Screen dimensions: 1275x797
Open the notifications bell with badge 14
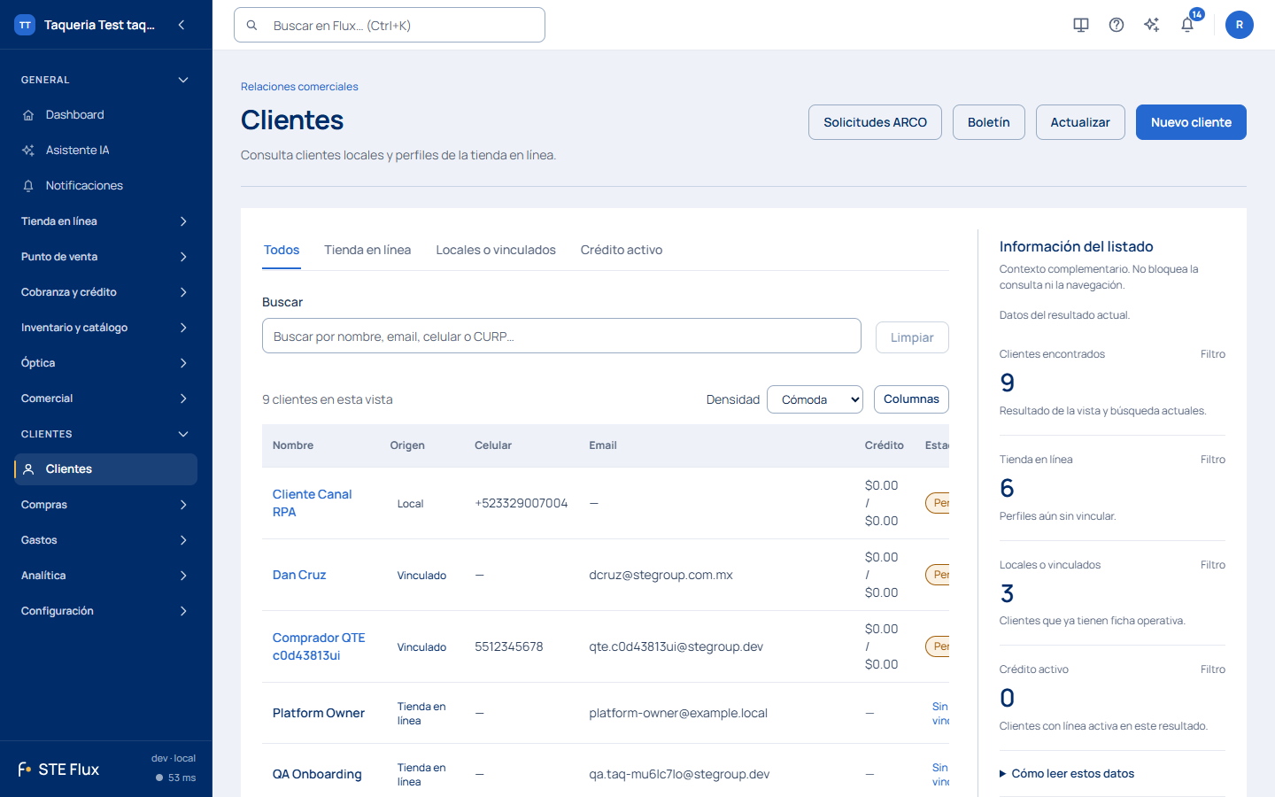pos(1188,25)
